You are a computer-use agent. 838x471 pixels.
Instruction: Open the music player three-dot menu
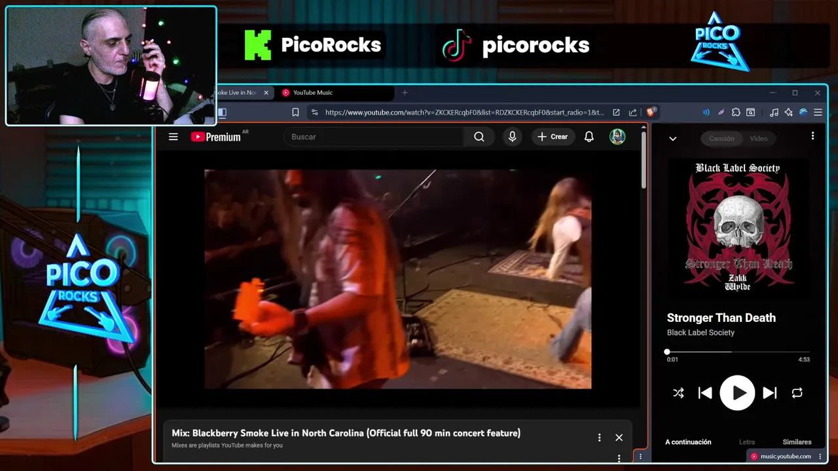click(x=812, y=136)
